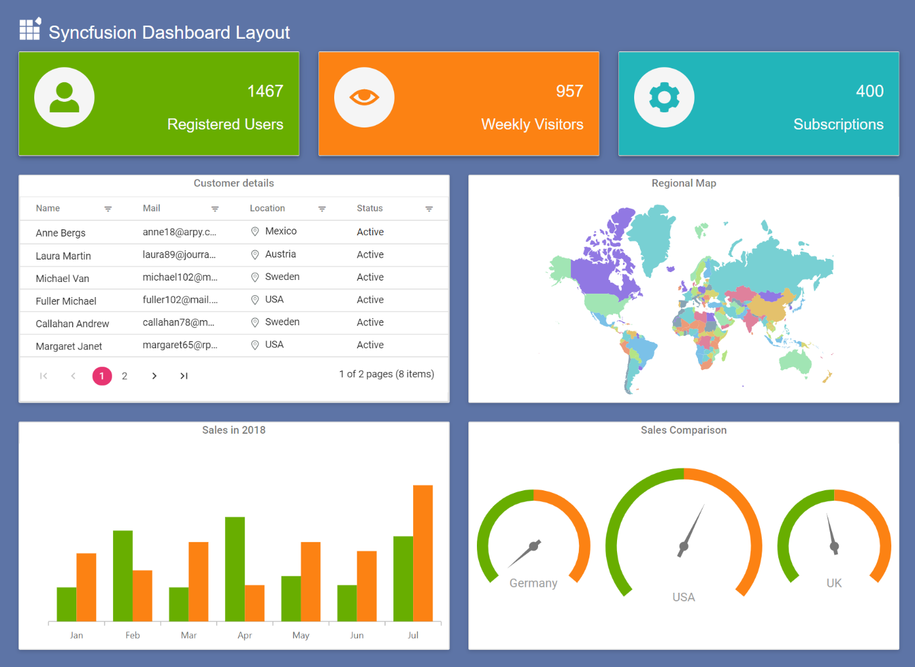Click the Weekly Visitors eye icon
The height and width of the screenshot is (667, 915).
364,97
